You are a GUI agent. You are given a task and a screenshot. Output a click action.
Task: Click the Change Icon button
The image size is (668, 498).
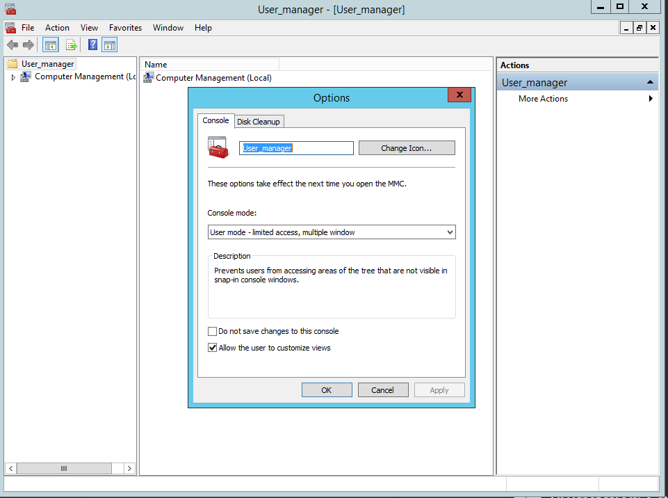(x=407, y=148)
